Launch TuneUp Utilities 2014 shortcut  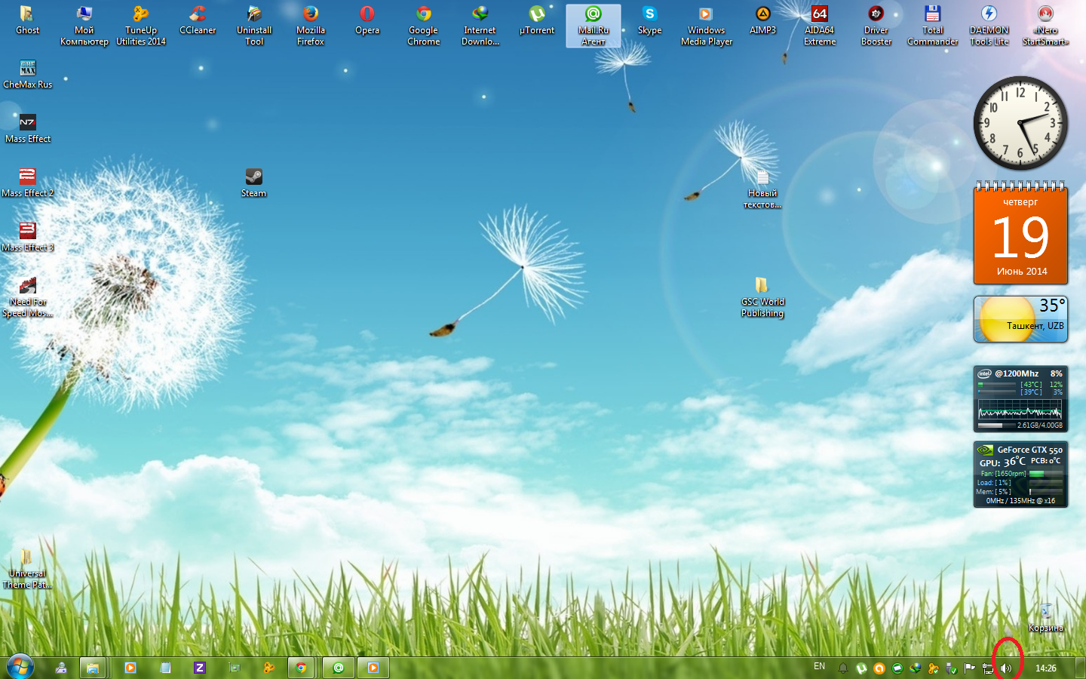point(141,26)
